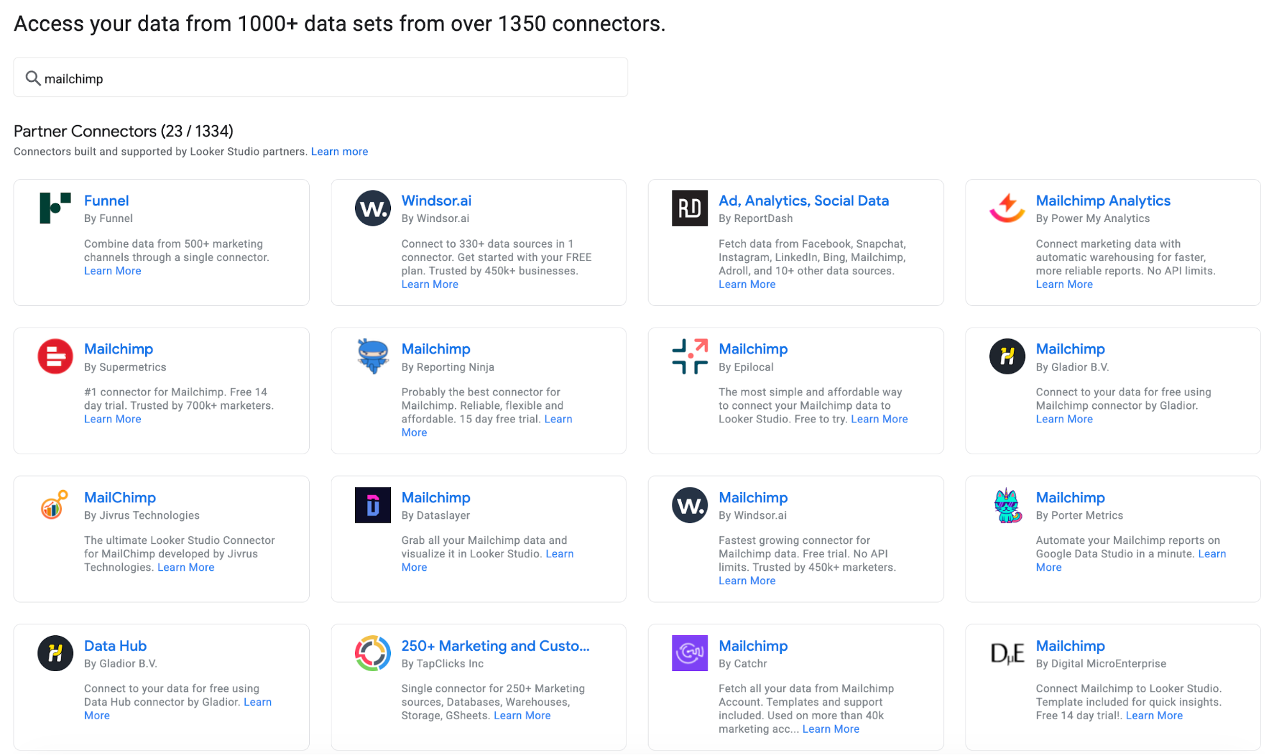Click the Epilocal logo icon
Viewport: 1279px width, 755px height.
pyautogui.click(x=690, y=356)
